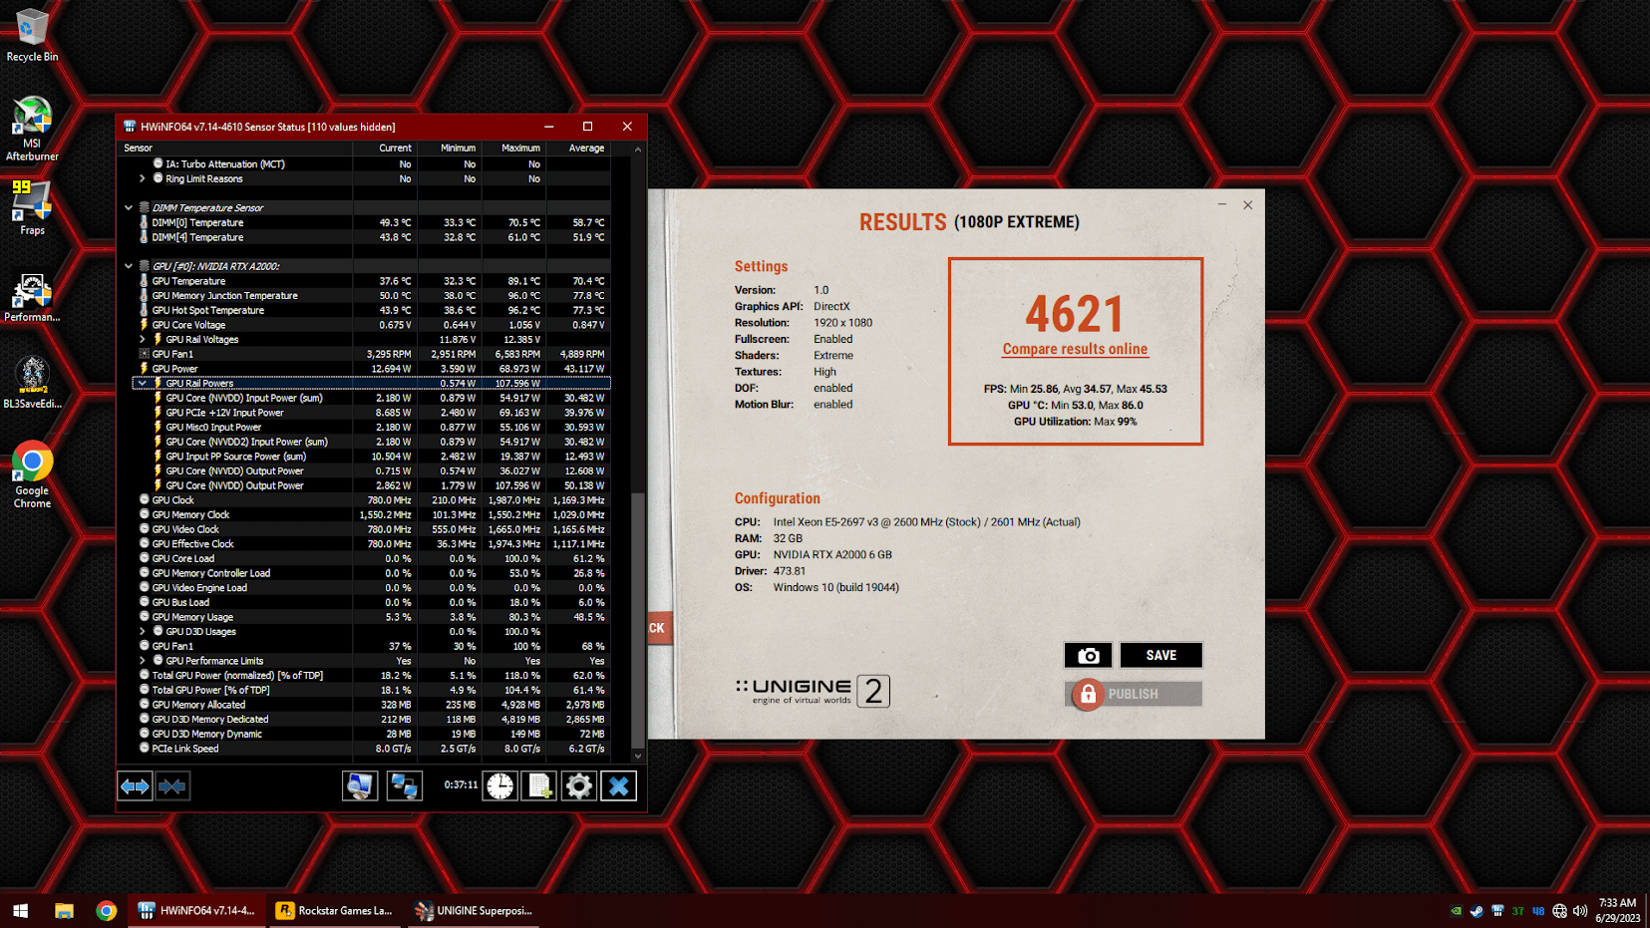1650x928 pixels.
Task: Select the GPU Core Voltage row
Action: click(365, 325)
